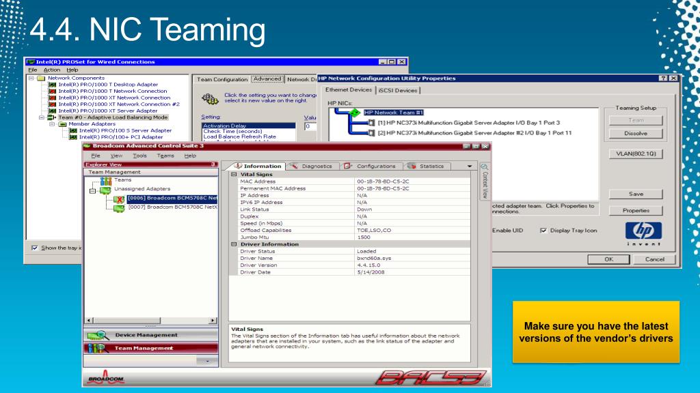Click the Teams icon in Broadcom Team Management
Screen dimensions: 700x393
tap(106, 180)
